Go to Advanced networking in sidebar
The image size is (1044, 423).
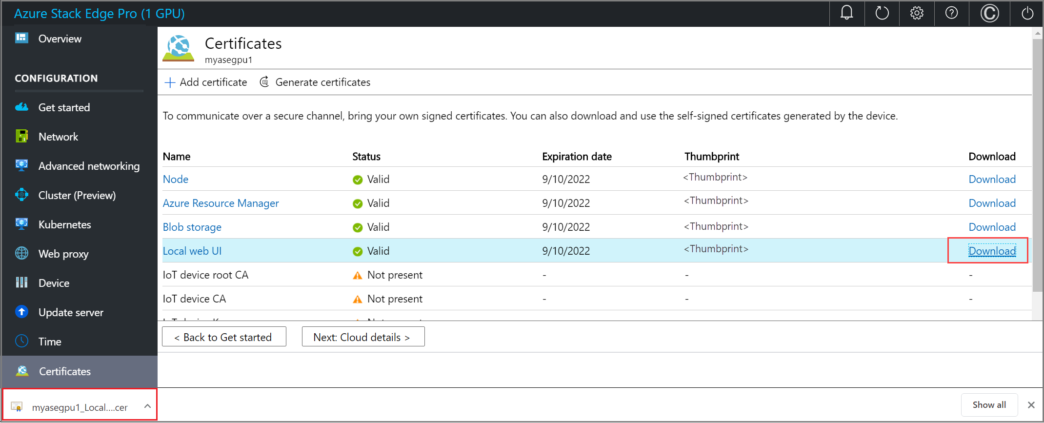(x=89, y=166)
